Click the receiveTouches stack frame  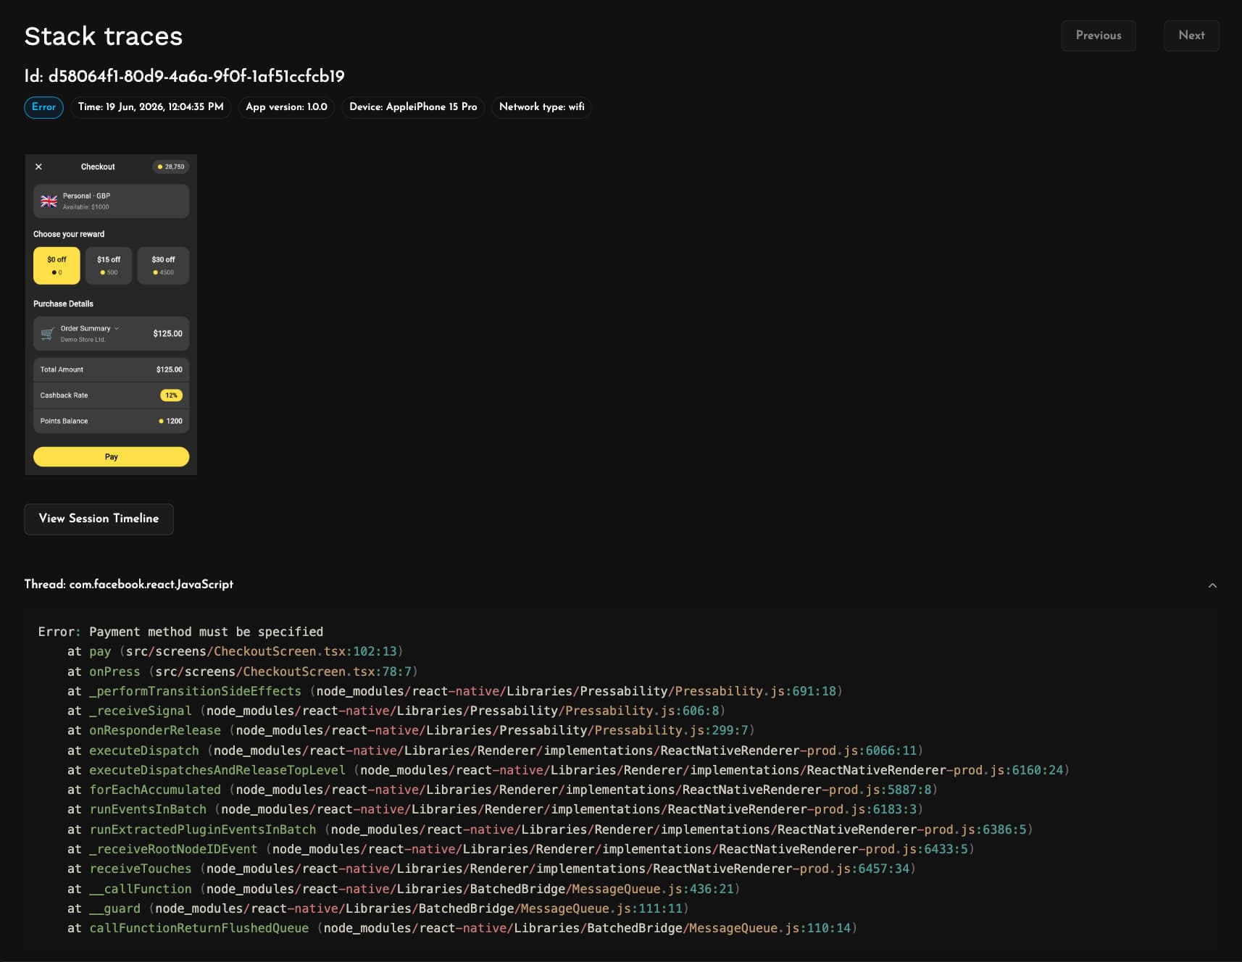point(491,869)
